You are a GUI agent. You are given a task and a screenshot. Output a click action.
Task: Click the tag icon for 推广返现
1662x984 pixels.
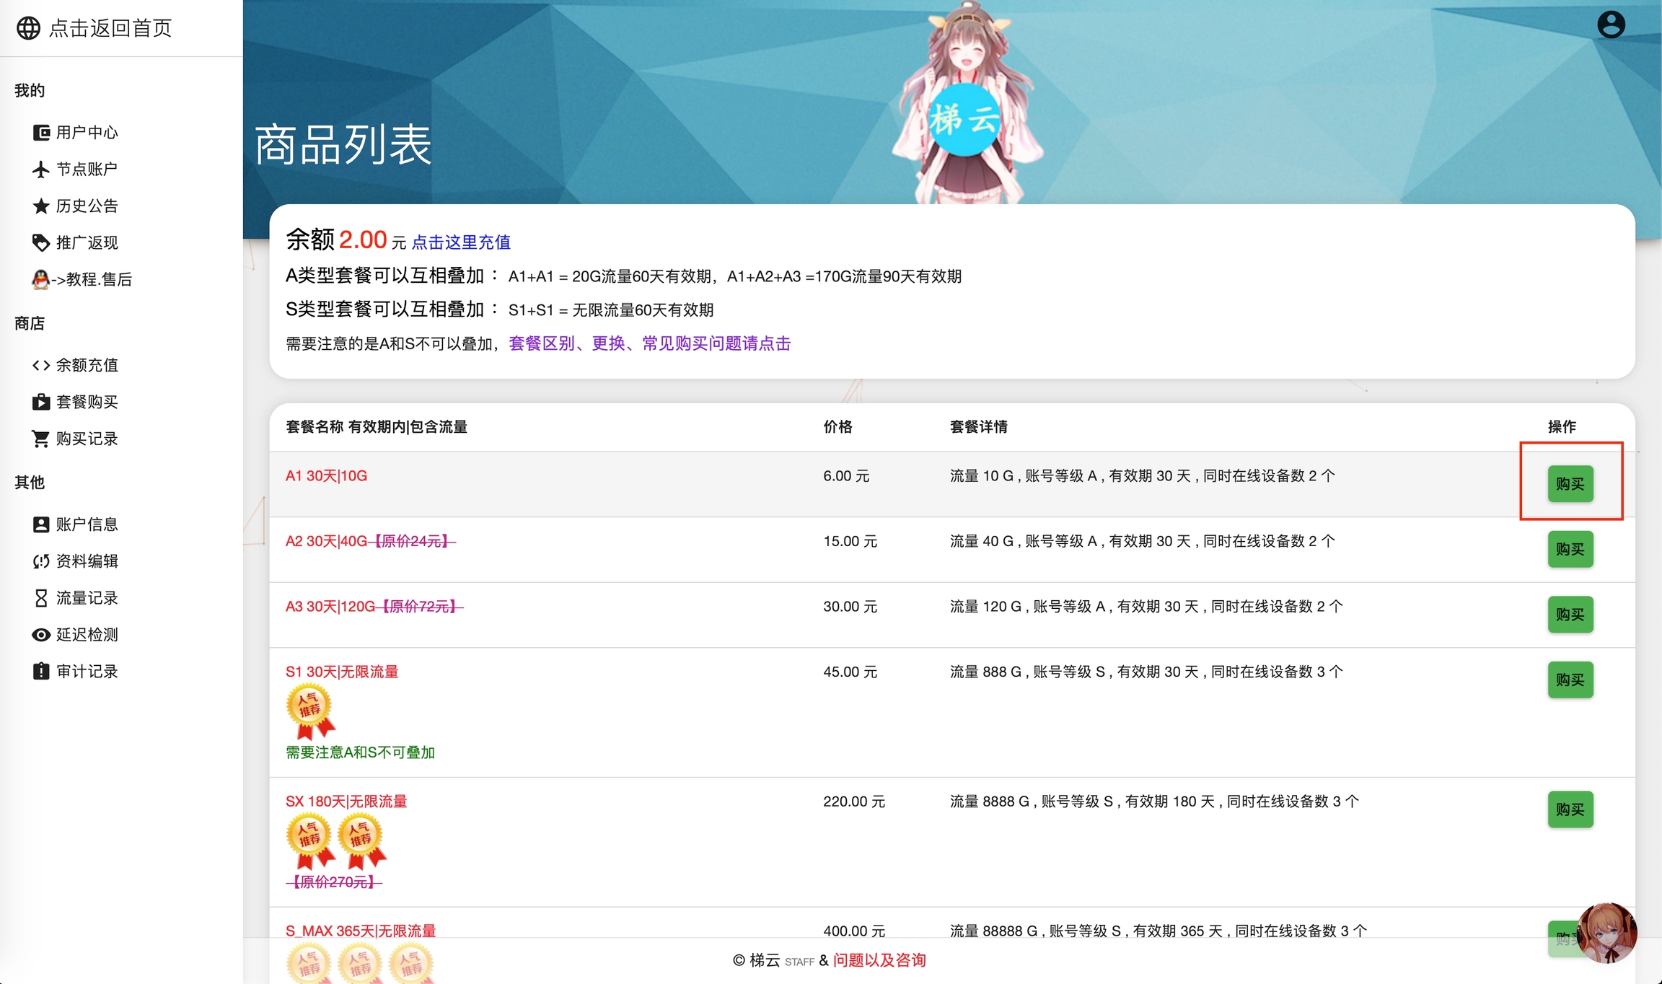coord(41,243)
